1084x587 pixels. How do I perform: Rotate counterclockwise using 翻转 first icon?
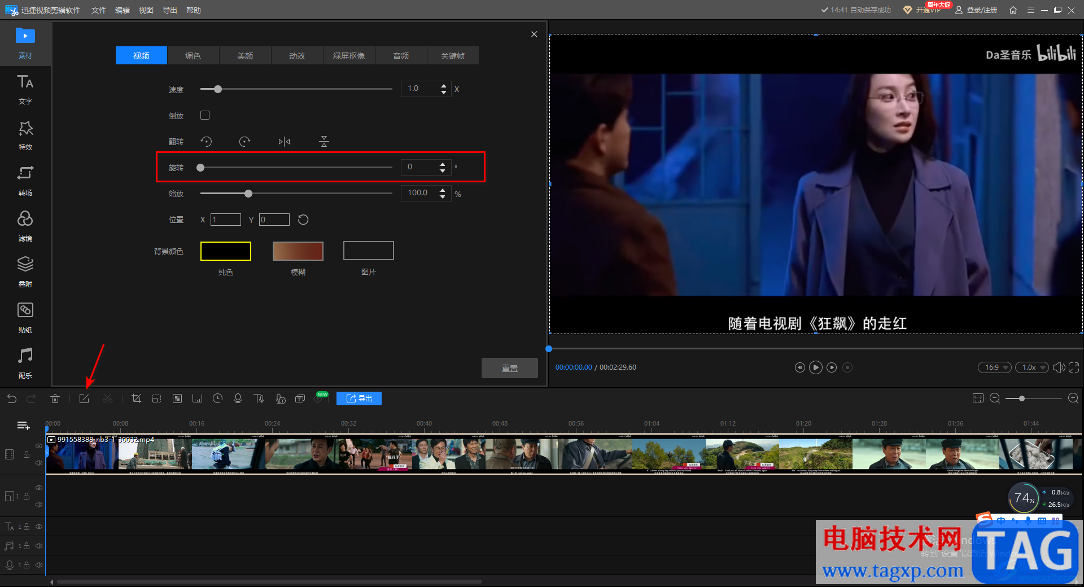pos(206,141)
